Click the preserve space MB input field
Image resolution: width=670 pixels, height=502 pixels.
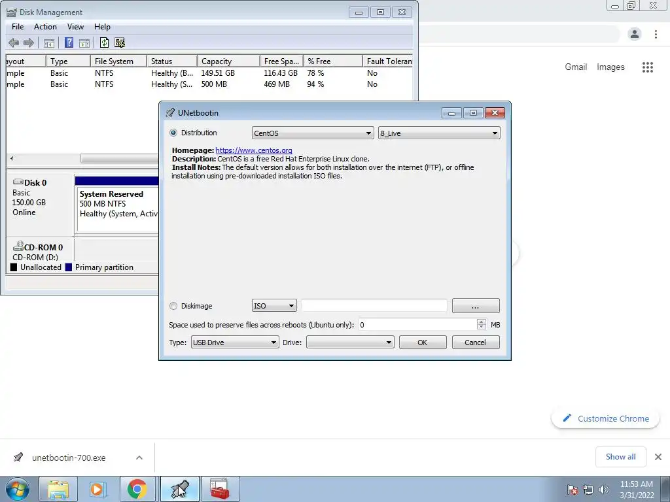tap(418, 325)
